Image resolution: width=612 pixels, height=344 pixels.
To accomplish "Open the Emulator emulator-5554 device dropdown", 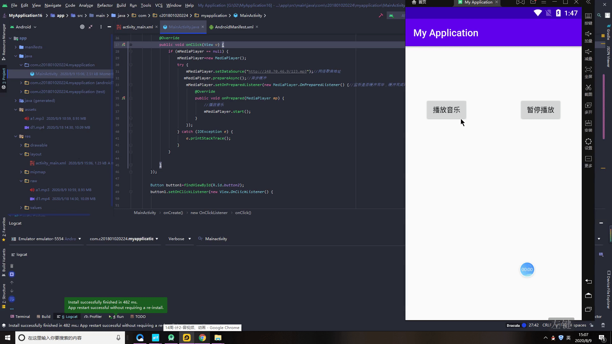I will coord(47,239).
